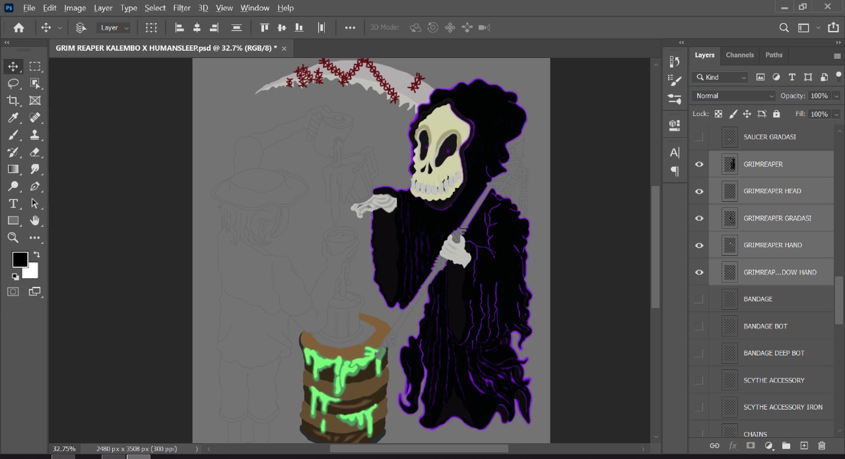Image resolution: width=845 pixels, height=459 pixels.
Task: Open the blend mode Normal dropdown
Action: (734, 96)
